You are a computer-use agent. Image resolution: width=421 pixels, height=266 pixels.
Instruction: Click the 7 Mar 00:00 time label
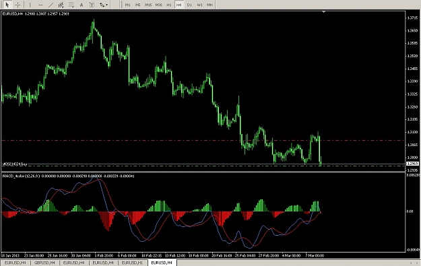pyautogui.click(x=315, y=255)
